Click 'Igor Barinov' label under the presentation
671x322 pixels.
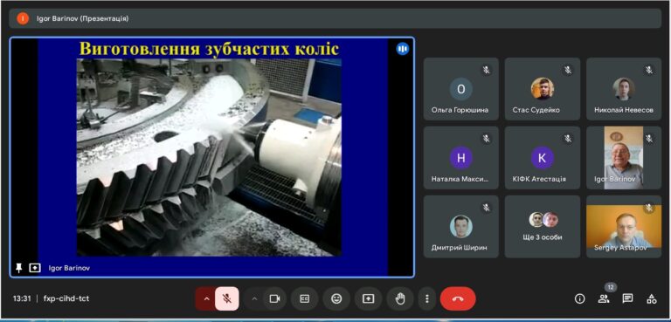coord(69,268)
